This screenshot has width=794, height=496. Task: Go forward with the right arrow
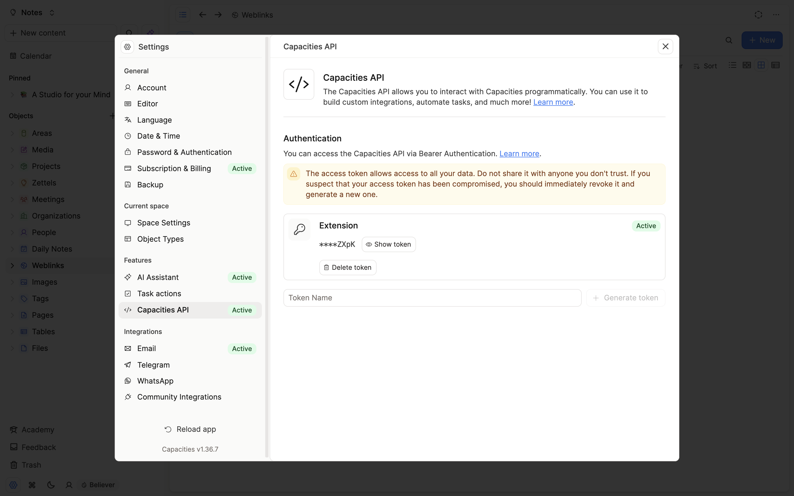pos(218,15)
